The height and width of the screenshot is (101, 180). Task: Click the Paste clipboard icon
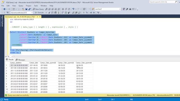(69, 9)
